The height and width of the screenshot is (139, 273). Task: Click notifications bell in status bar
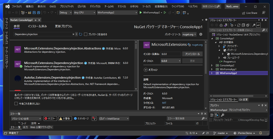coord(261,133)
